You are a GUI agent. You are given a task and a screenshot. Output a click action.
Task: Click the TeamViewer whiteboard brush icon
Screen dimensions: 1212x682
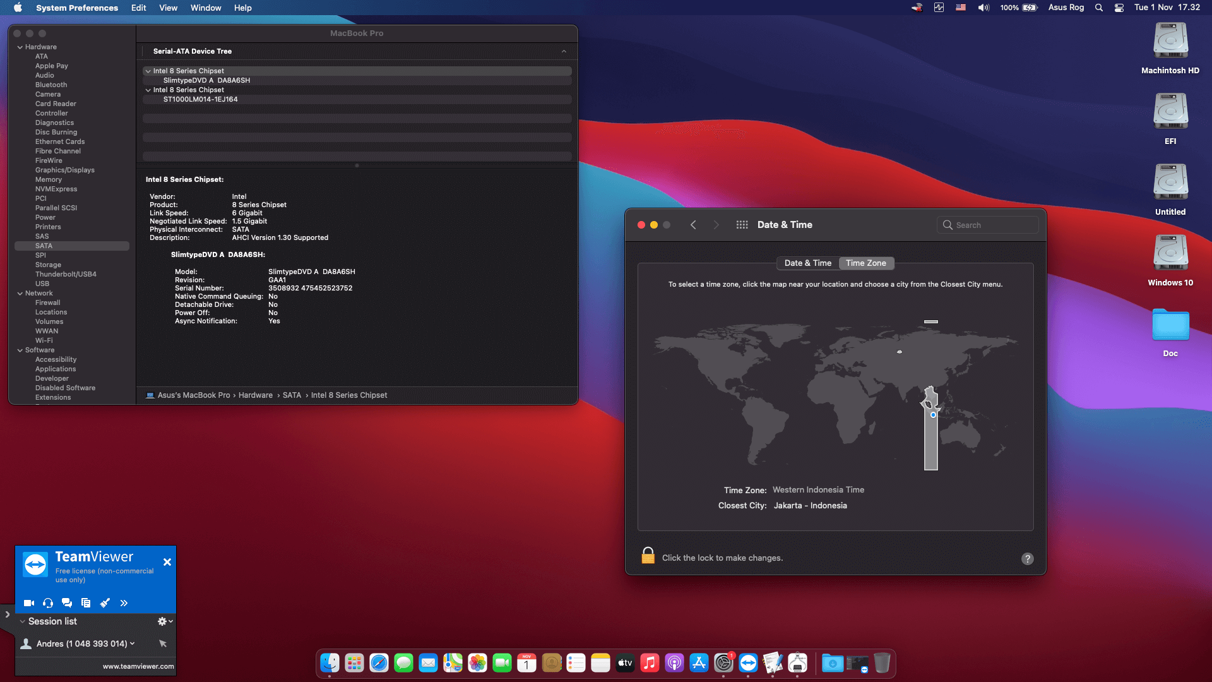click(105, 603)
